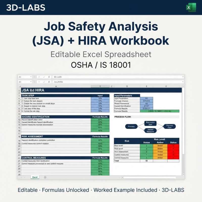Select the Input column header cell
This screenshot has width=202, height=202.
pos(100,96)
